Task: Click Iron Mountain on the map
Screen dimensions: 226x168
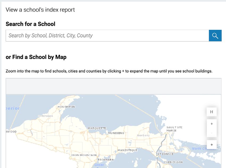Action: (x=84, y=155)
